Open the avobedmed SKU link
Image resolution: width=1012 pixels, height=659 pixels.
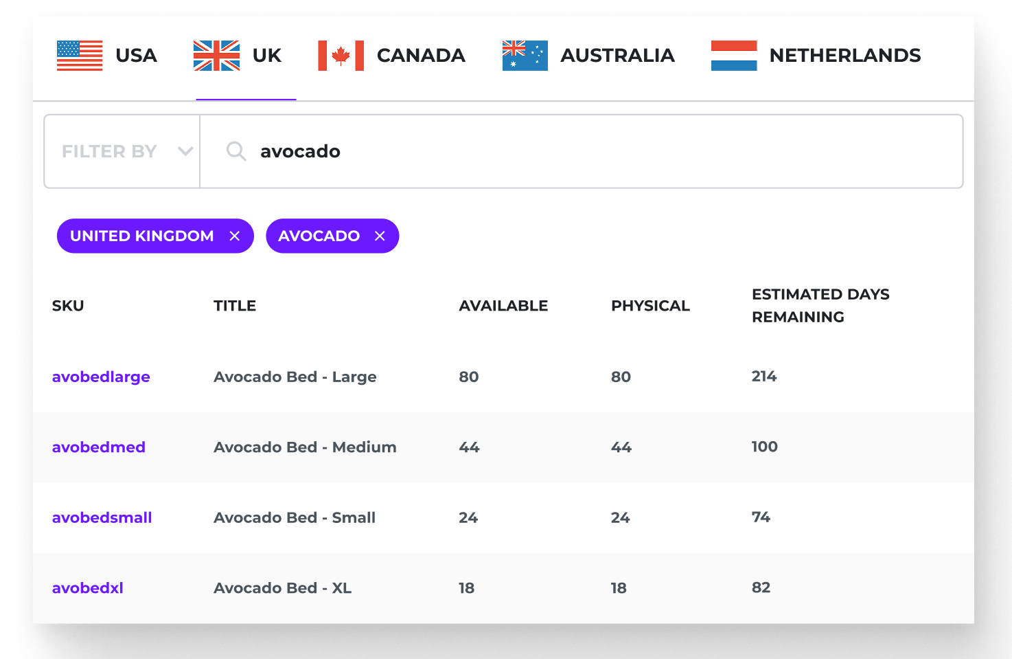[99, 447]
